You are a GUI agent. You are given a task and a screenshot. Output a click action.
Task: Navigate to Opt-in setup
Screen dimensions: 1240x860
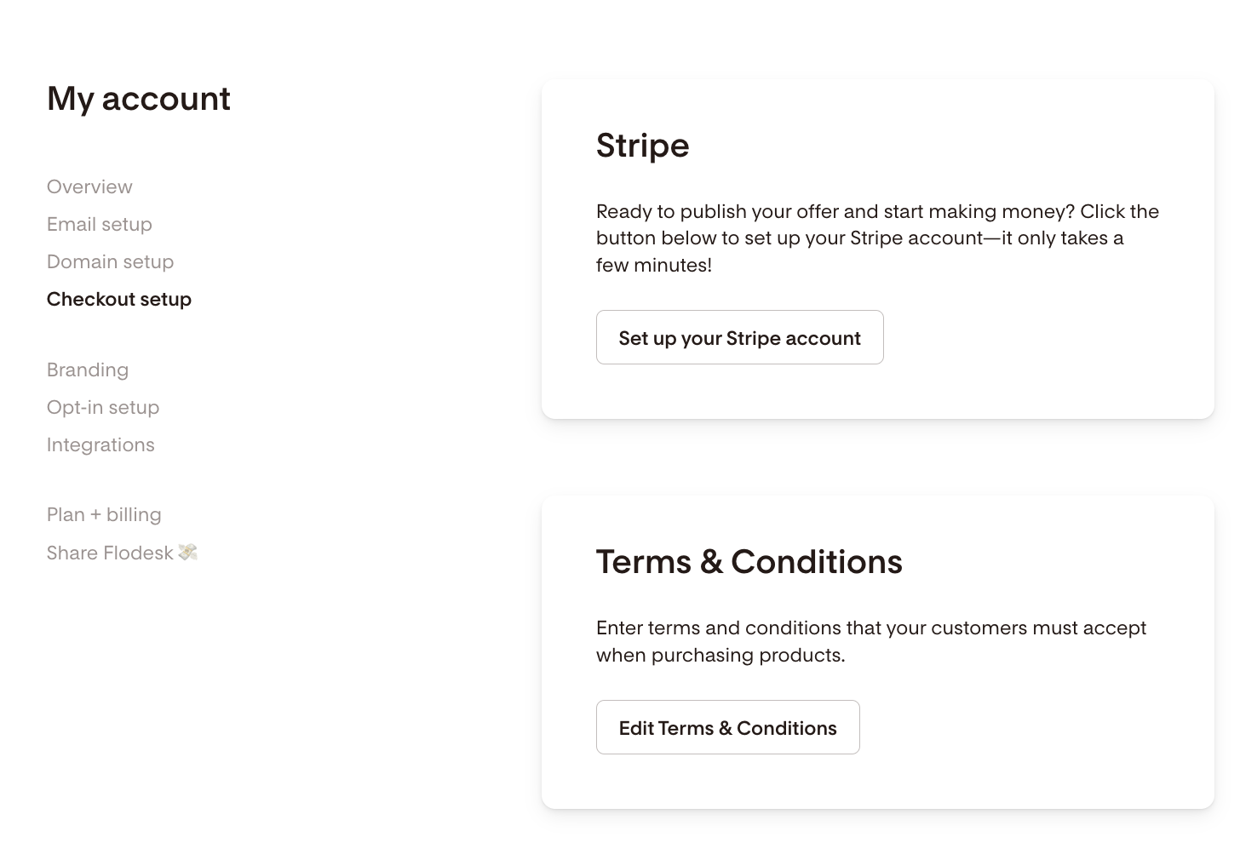pos(103,407)
